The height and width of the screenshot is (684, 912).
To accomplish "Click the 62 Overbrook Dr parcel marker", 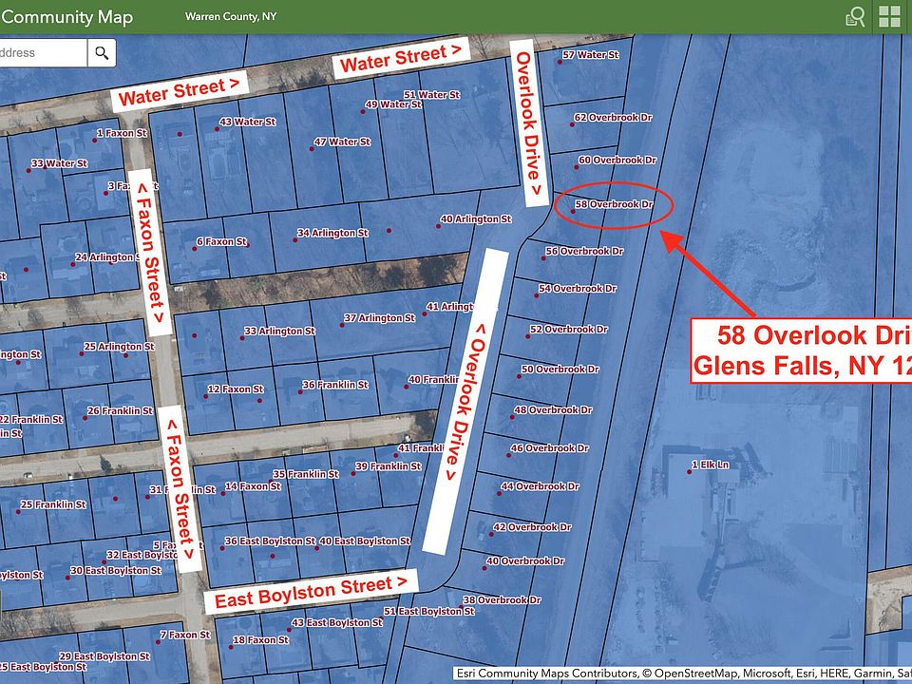I will tap(570, 119).
